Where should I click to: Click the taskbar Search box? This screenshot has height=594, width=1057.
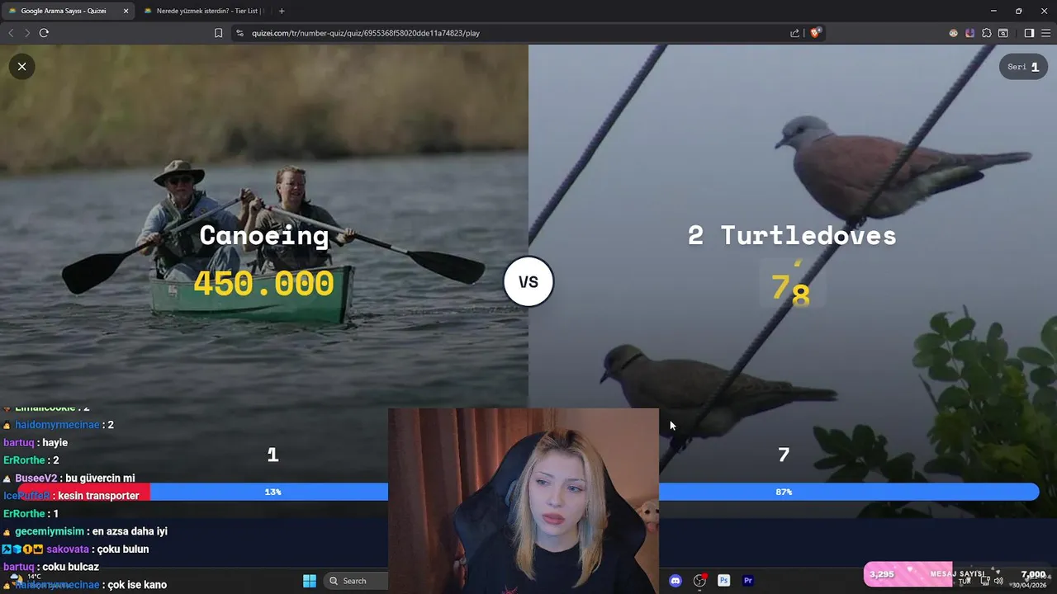[356, 581]
